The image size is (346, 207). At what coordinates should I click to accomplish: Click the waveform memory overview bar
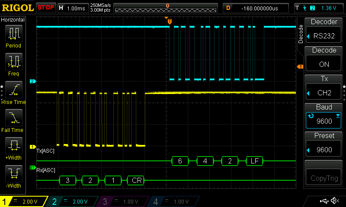166,8
